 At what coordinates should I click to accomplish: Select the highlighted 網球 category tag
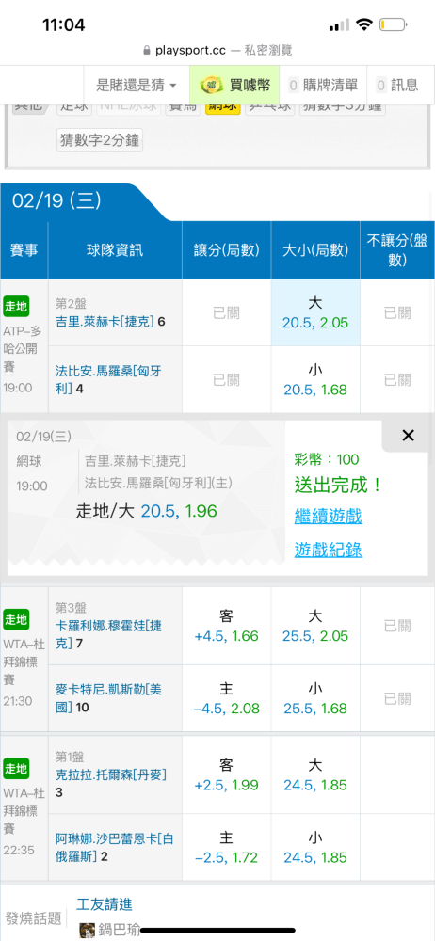223,108
